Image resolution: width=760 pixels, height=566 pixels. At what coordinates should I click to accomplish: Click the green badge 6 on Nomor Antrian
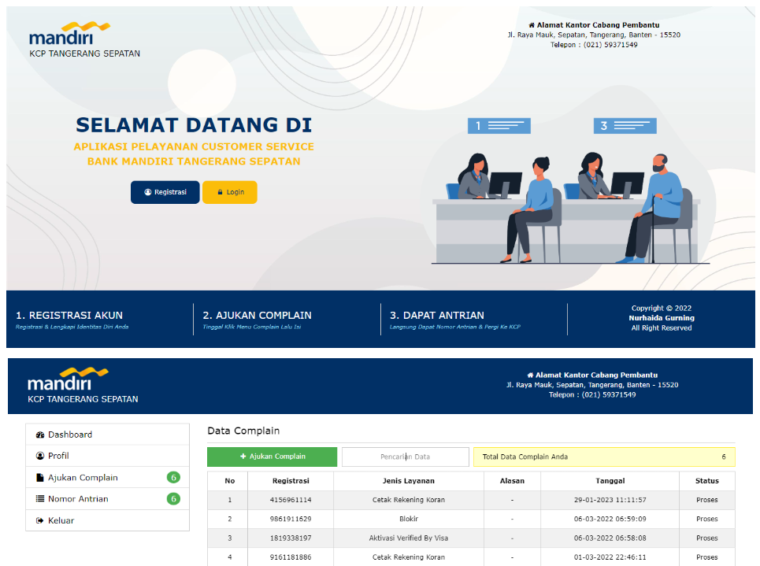tap(173, 498)
